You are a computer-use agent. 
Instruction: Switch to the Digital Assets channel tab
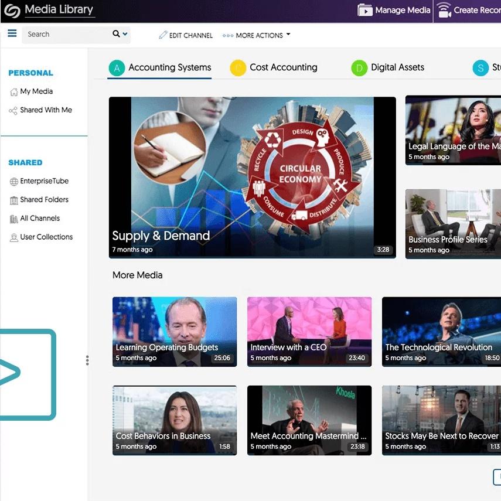[397, 67]
